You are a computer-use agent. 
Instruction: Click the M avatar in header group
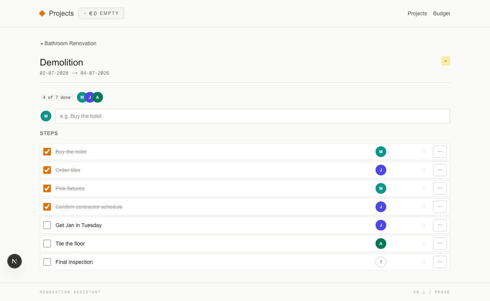click(82, 97)
